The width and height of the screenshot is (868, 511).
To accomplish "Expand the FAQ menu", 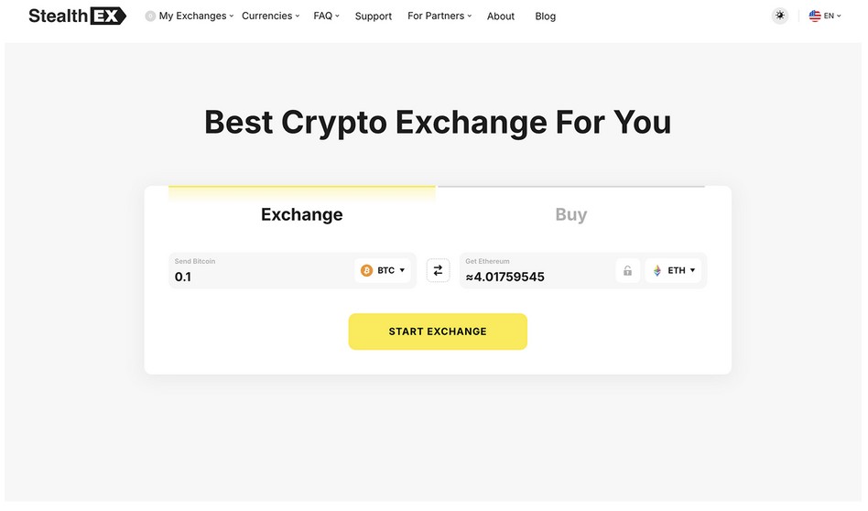I will point(326,16).
